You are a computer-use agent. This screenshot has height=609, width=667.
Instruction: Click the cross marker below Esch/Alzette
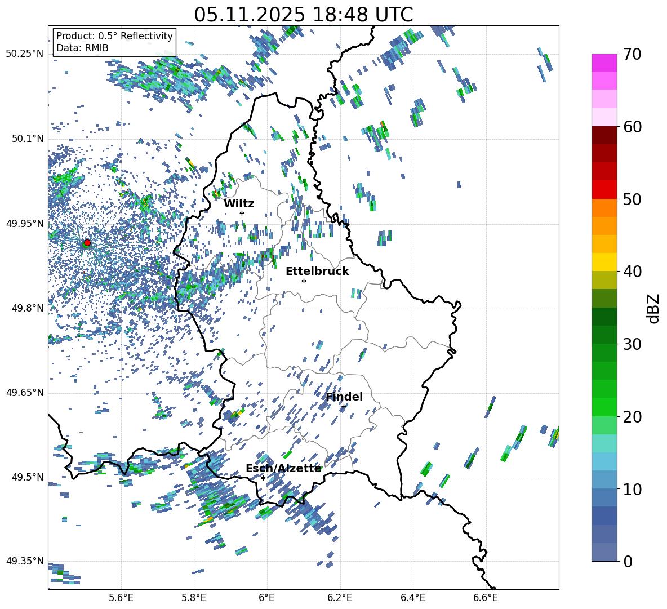click(x=263, y=478)
